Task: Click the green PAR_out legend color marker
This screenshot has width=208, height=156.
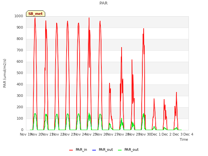Action: [120, 150]
